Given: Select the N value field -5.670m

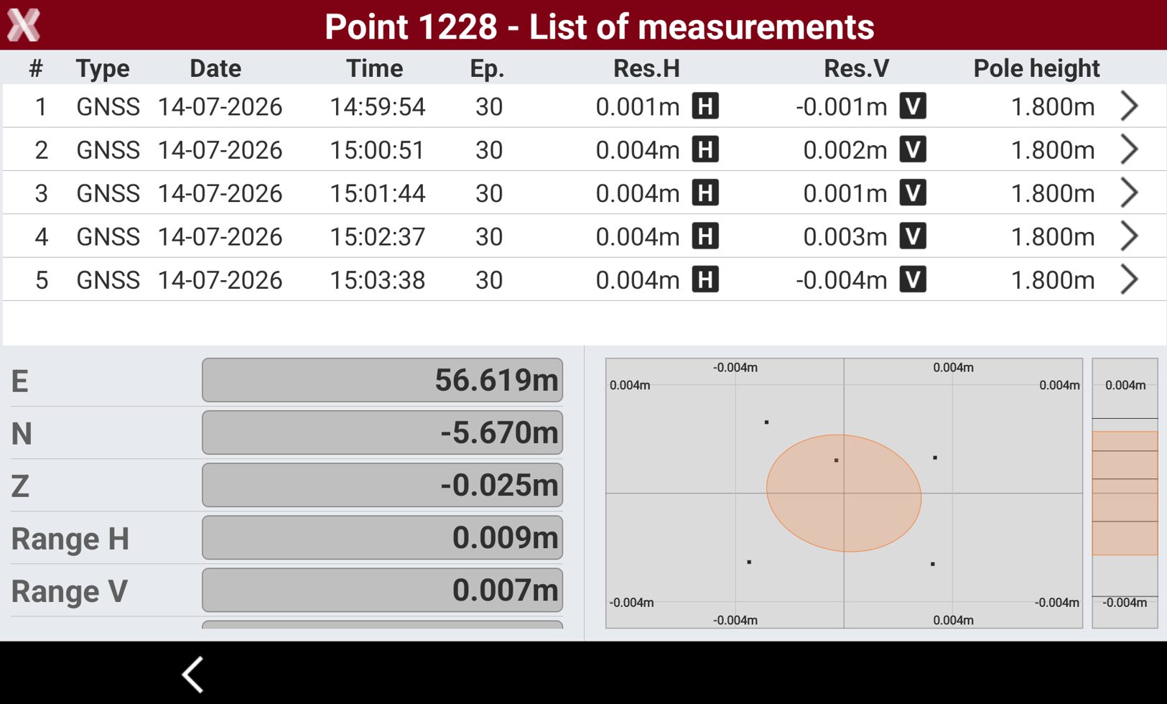Looking at the screenshot, I should tap(382, 432).
